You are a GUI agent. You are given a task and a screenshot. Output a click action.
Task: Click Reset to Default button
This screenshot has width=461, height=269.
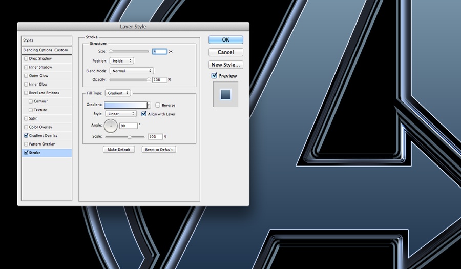159,150
